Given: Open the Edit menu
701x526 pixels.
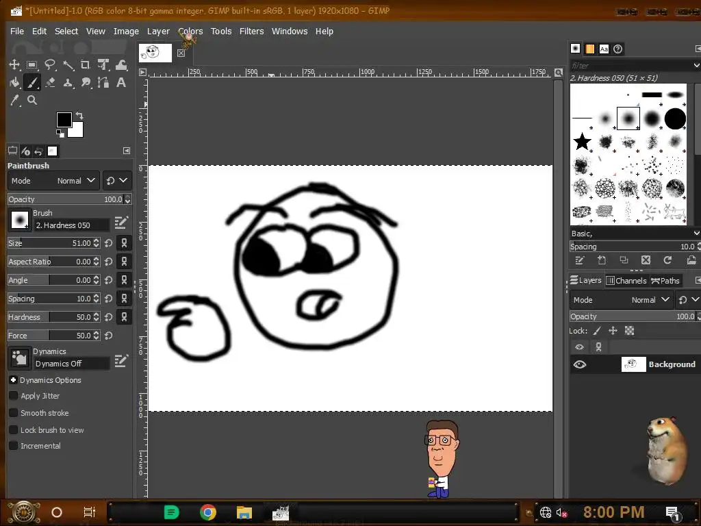Looking at the screenshot, I should coord(39,32).
